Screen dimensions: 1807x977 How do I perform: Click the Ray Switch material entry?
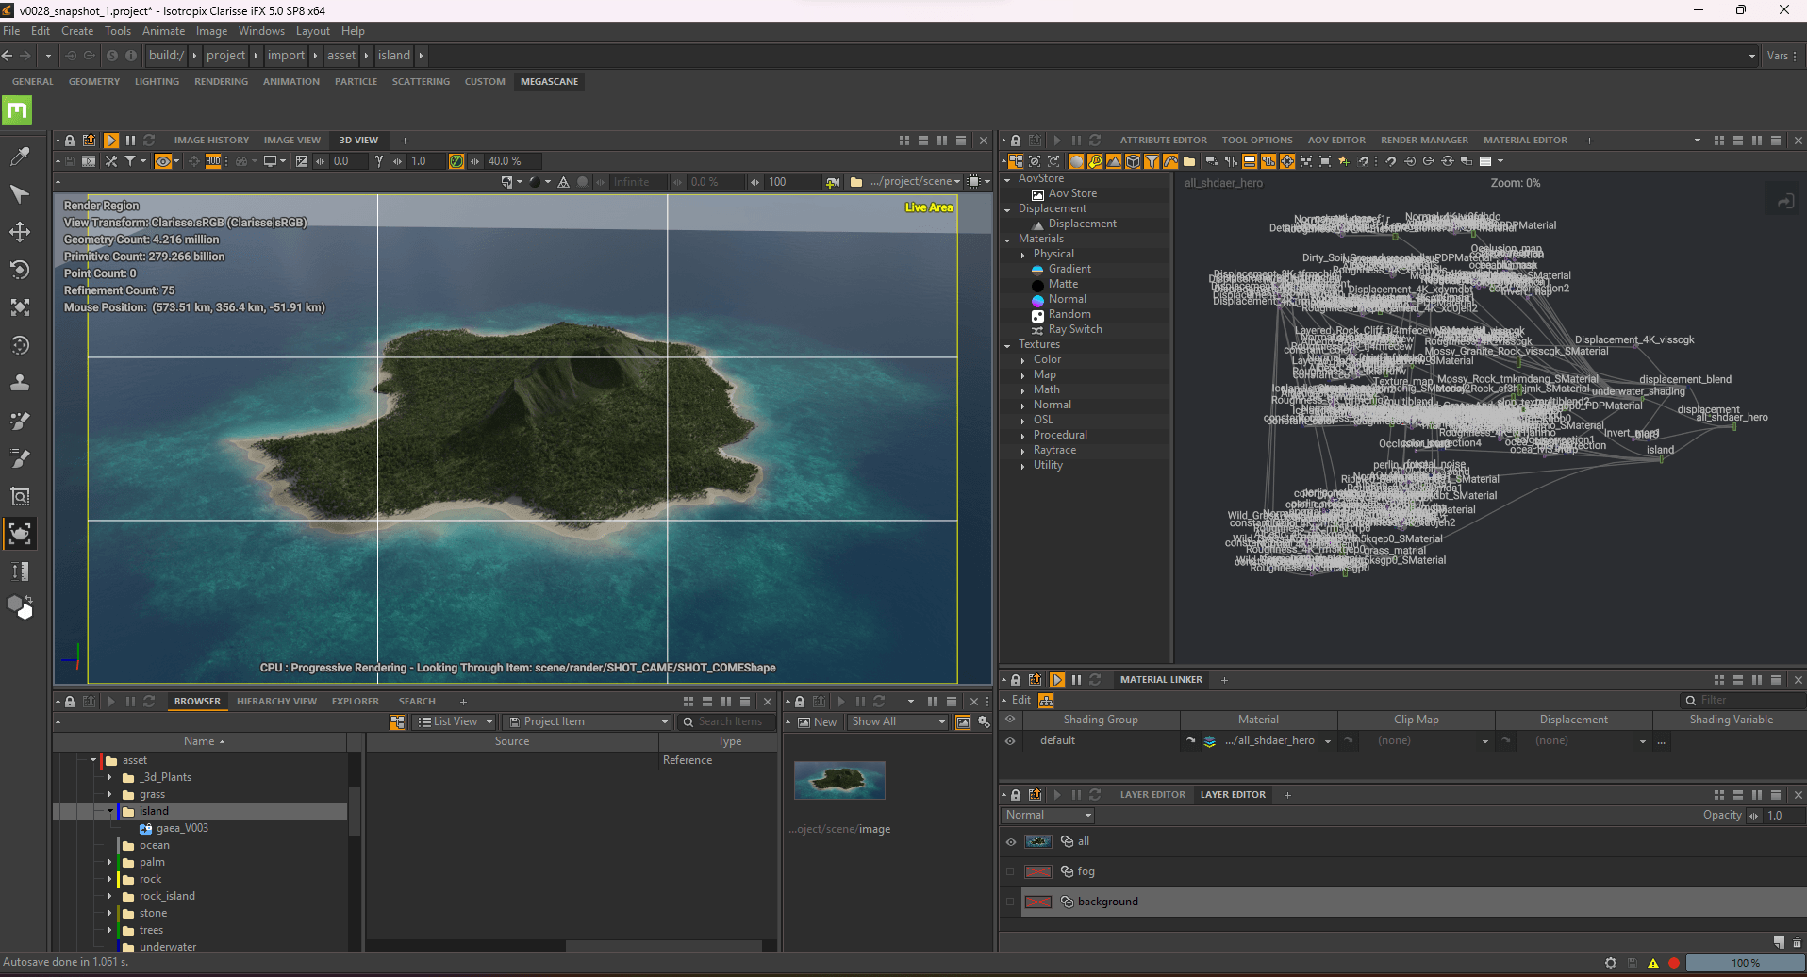[x=1074, y=330]
